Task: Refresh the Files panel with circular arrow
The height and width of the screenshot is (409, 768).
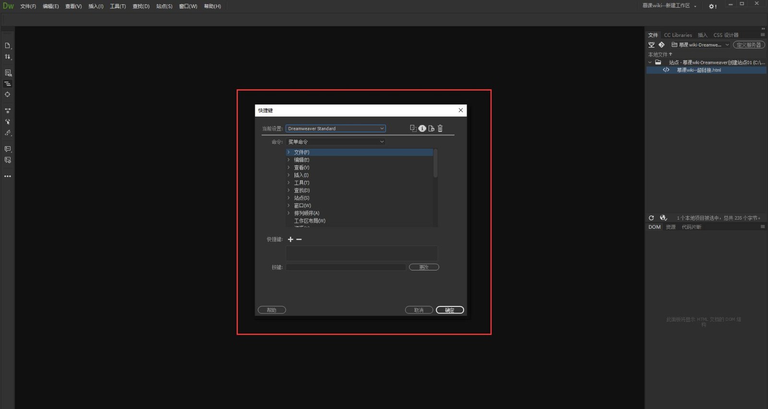Action: (x=651, y=218)
